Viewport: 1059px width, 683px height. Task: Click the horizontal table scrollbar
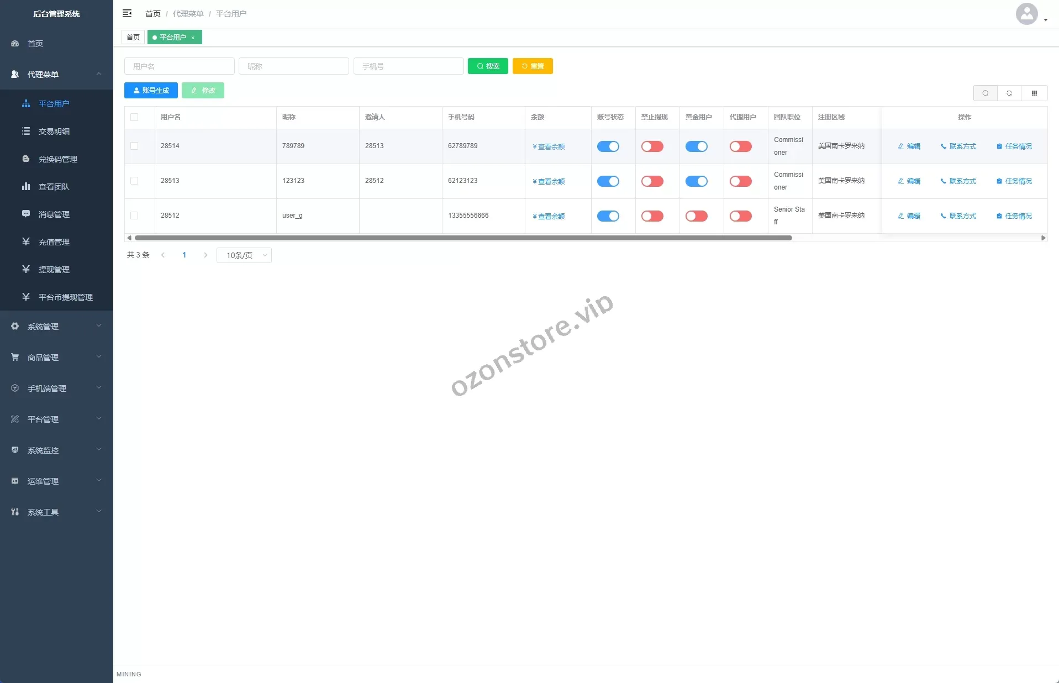tap(463, 238)
